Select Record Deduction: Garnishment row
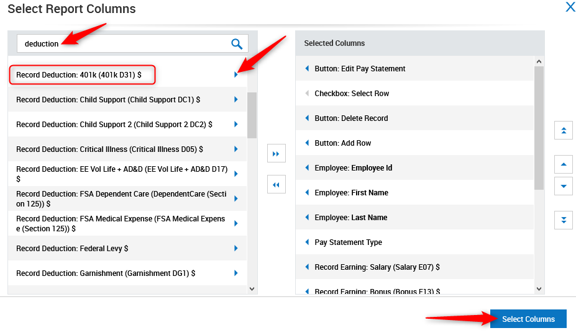The image size is (576, 333). tap(127, 273)
